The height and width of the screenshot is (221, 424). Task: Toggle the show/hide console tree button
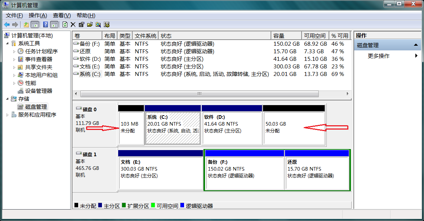[35, 24]
